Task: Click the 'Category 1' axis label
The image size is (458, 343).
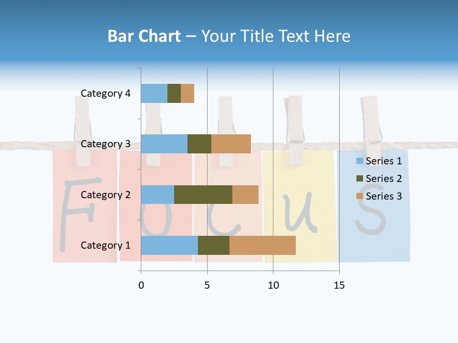Action: coord(105,245)
